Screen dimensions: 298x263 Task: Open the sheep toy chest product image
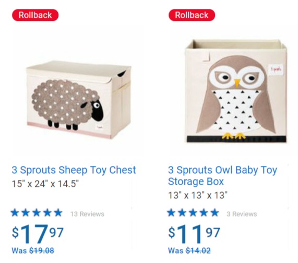(x=79, y=99)
